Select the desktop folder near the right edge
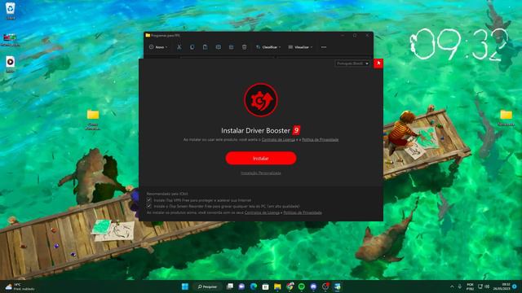 (x=506, y=117)
